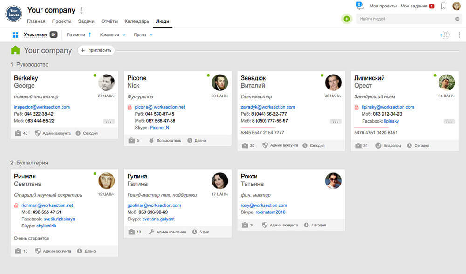Open the Права filter dropdown
Image resolution: width=466 pixels, height=274 pixels.
[143, 35]
